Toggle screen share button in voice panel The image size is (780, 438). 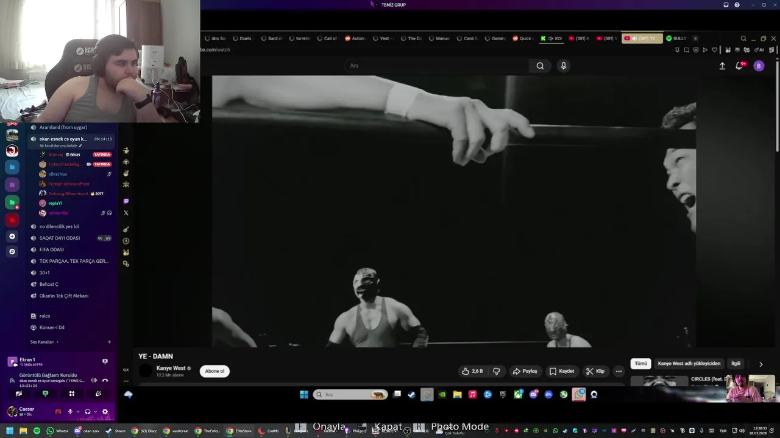(x=45, y=394)
